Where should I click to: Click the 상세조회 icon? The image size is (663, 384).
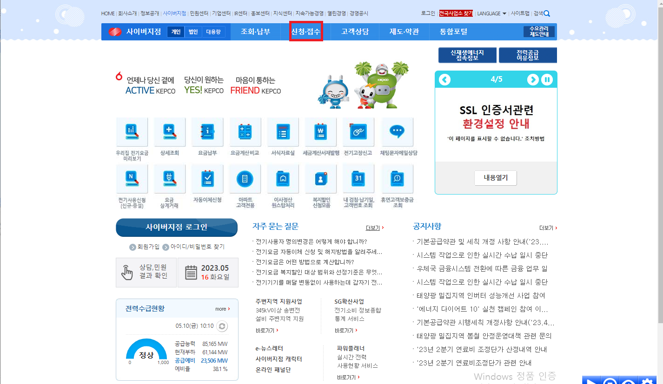[x=170, y=132]
